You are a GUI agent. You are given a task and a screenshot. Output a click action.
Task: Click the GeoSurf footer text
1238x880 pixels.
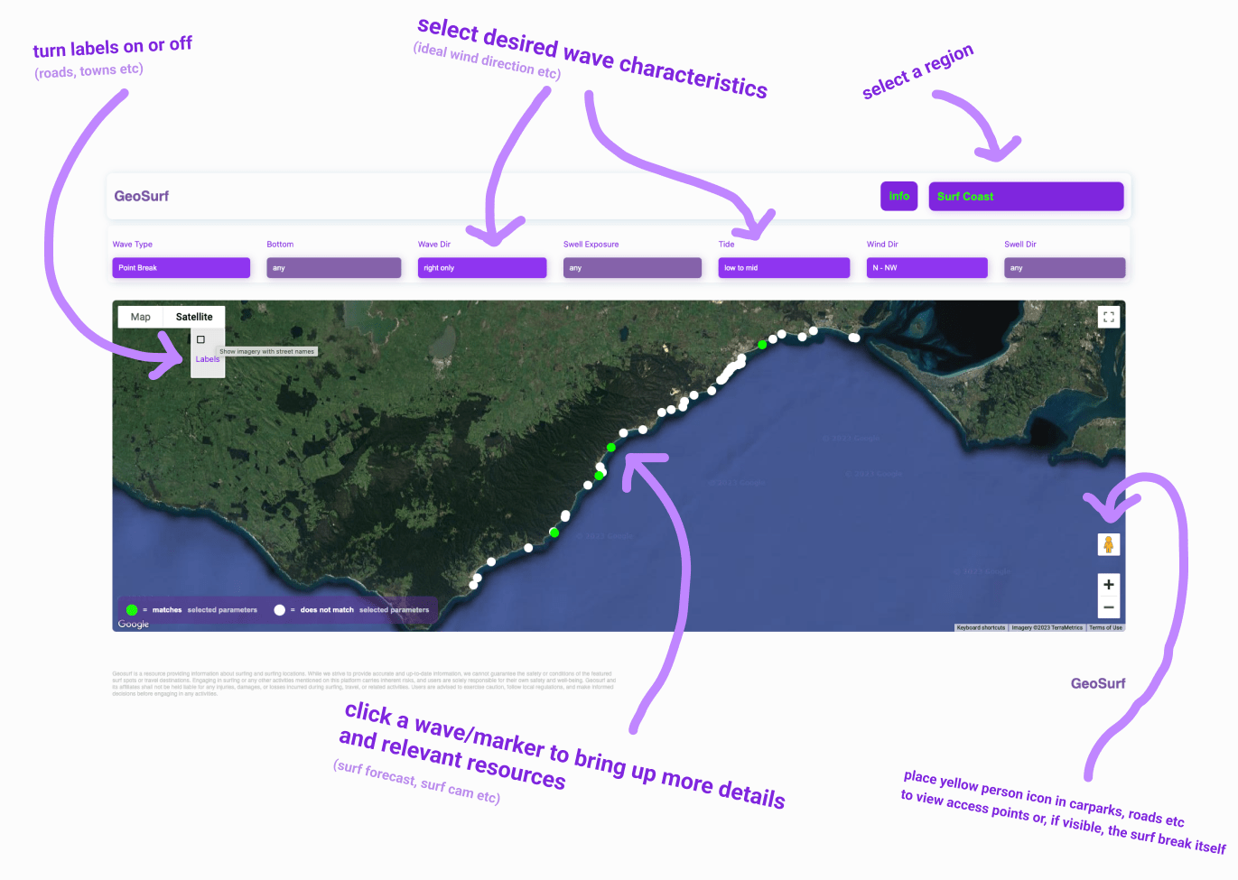point(1098,683)
